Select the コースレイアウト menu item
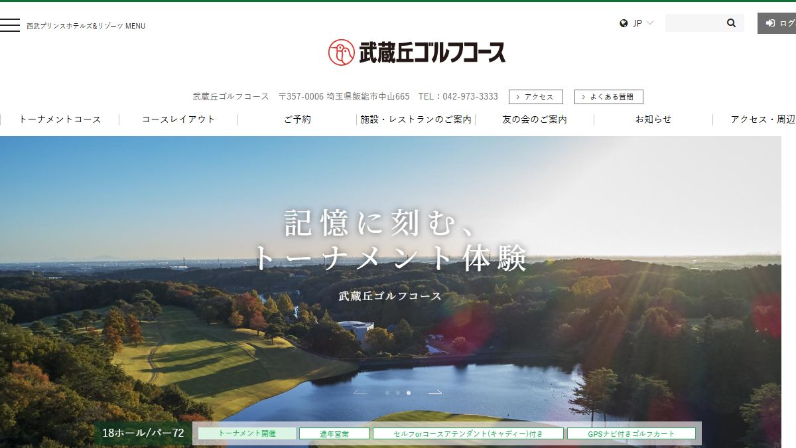The width and height of the screenshot is (796, 448). [x=178, y=119]
